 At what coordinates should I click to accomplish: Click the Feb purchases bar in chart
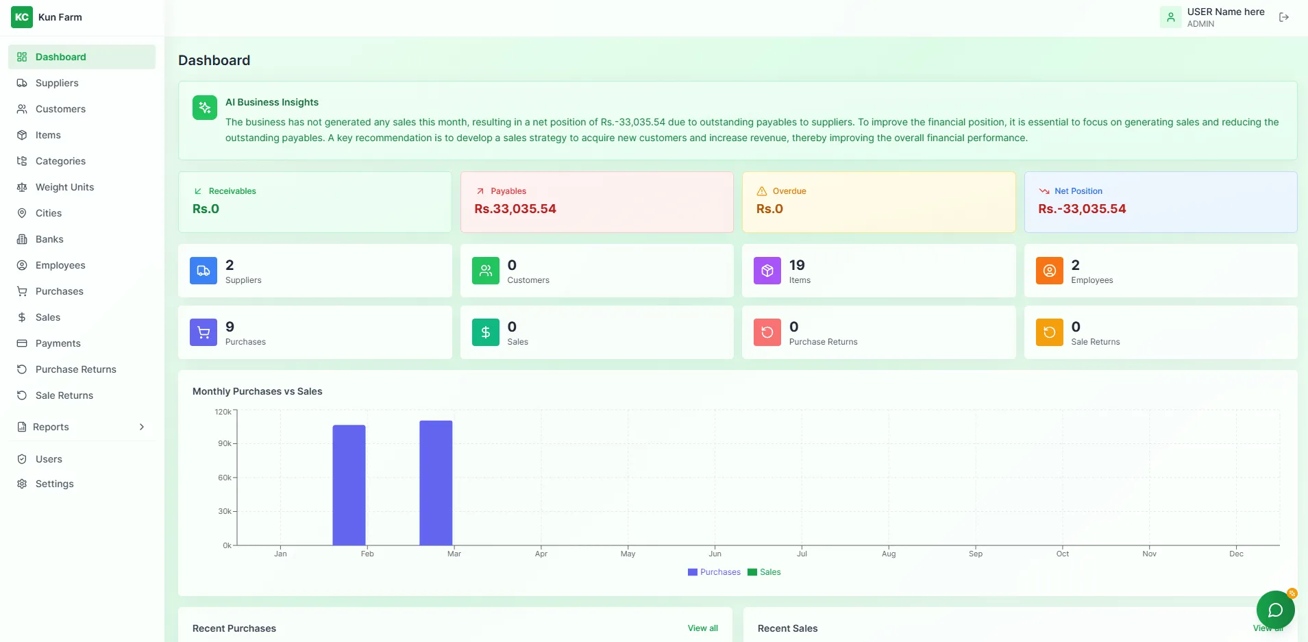click(x=349, y=485)
